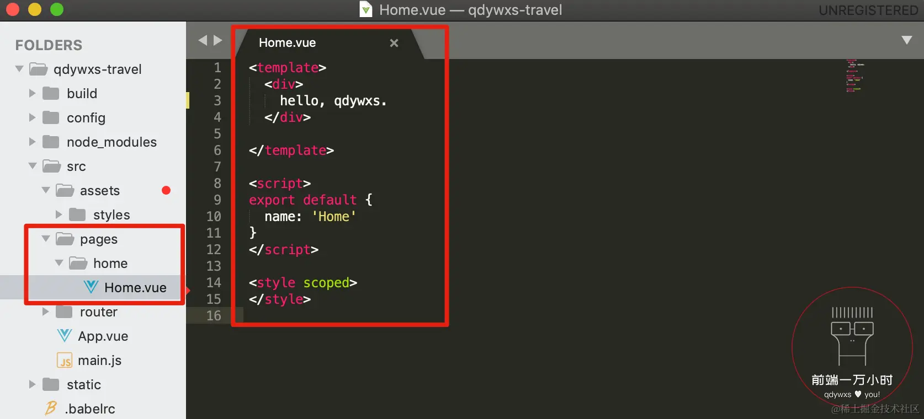This screenshot has height=419, width=924.
Task: Click the build folder icon
Action: coord(51,93)
